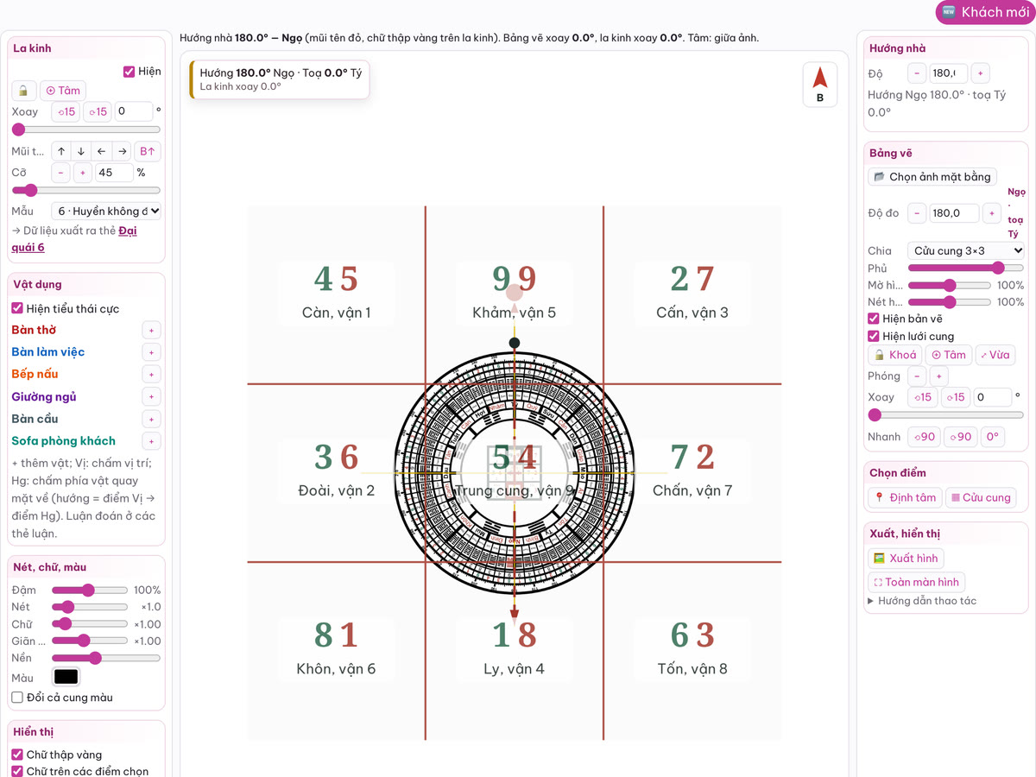Image resolution: width=1036 pixels, height=777 pixels.
Task: Click the La kinh padlock lock button
Action: 23,91
